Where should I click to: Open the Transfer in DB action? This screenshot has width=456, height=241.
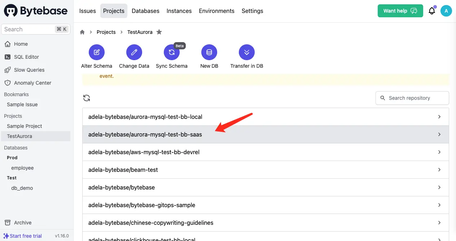[x=246, y=56]
